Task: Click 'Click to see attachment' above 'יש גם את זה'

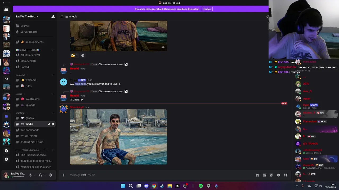Action: point(111,91)
